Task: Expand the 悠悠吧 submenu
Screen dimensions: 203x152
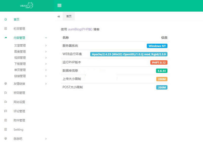Action: pyautogui.click(x=46, y=139)
